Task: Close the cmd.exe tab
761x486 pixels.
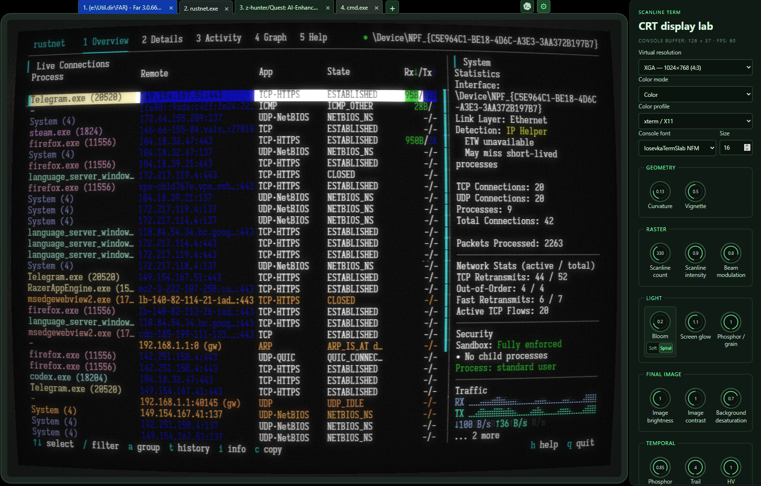Action: [376, 8]
